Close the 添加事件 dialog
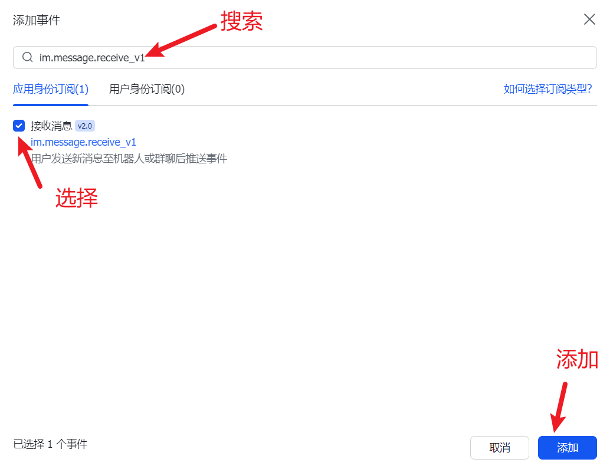613x469 pixels. (x=589, y=19)
